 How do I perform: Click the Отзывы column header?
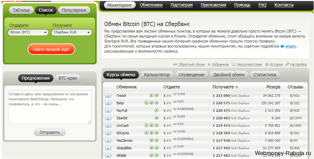[295, 87]
